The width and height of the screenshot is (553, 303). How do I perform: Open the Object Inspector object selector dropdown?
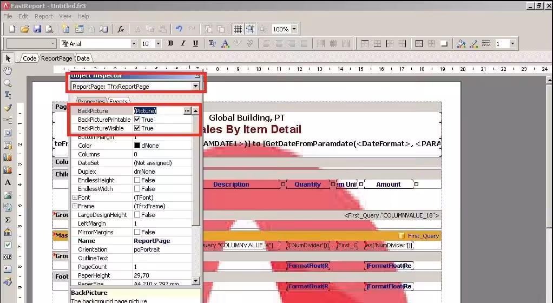click(195, 86)
